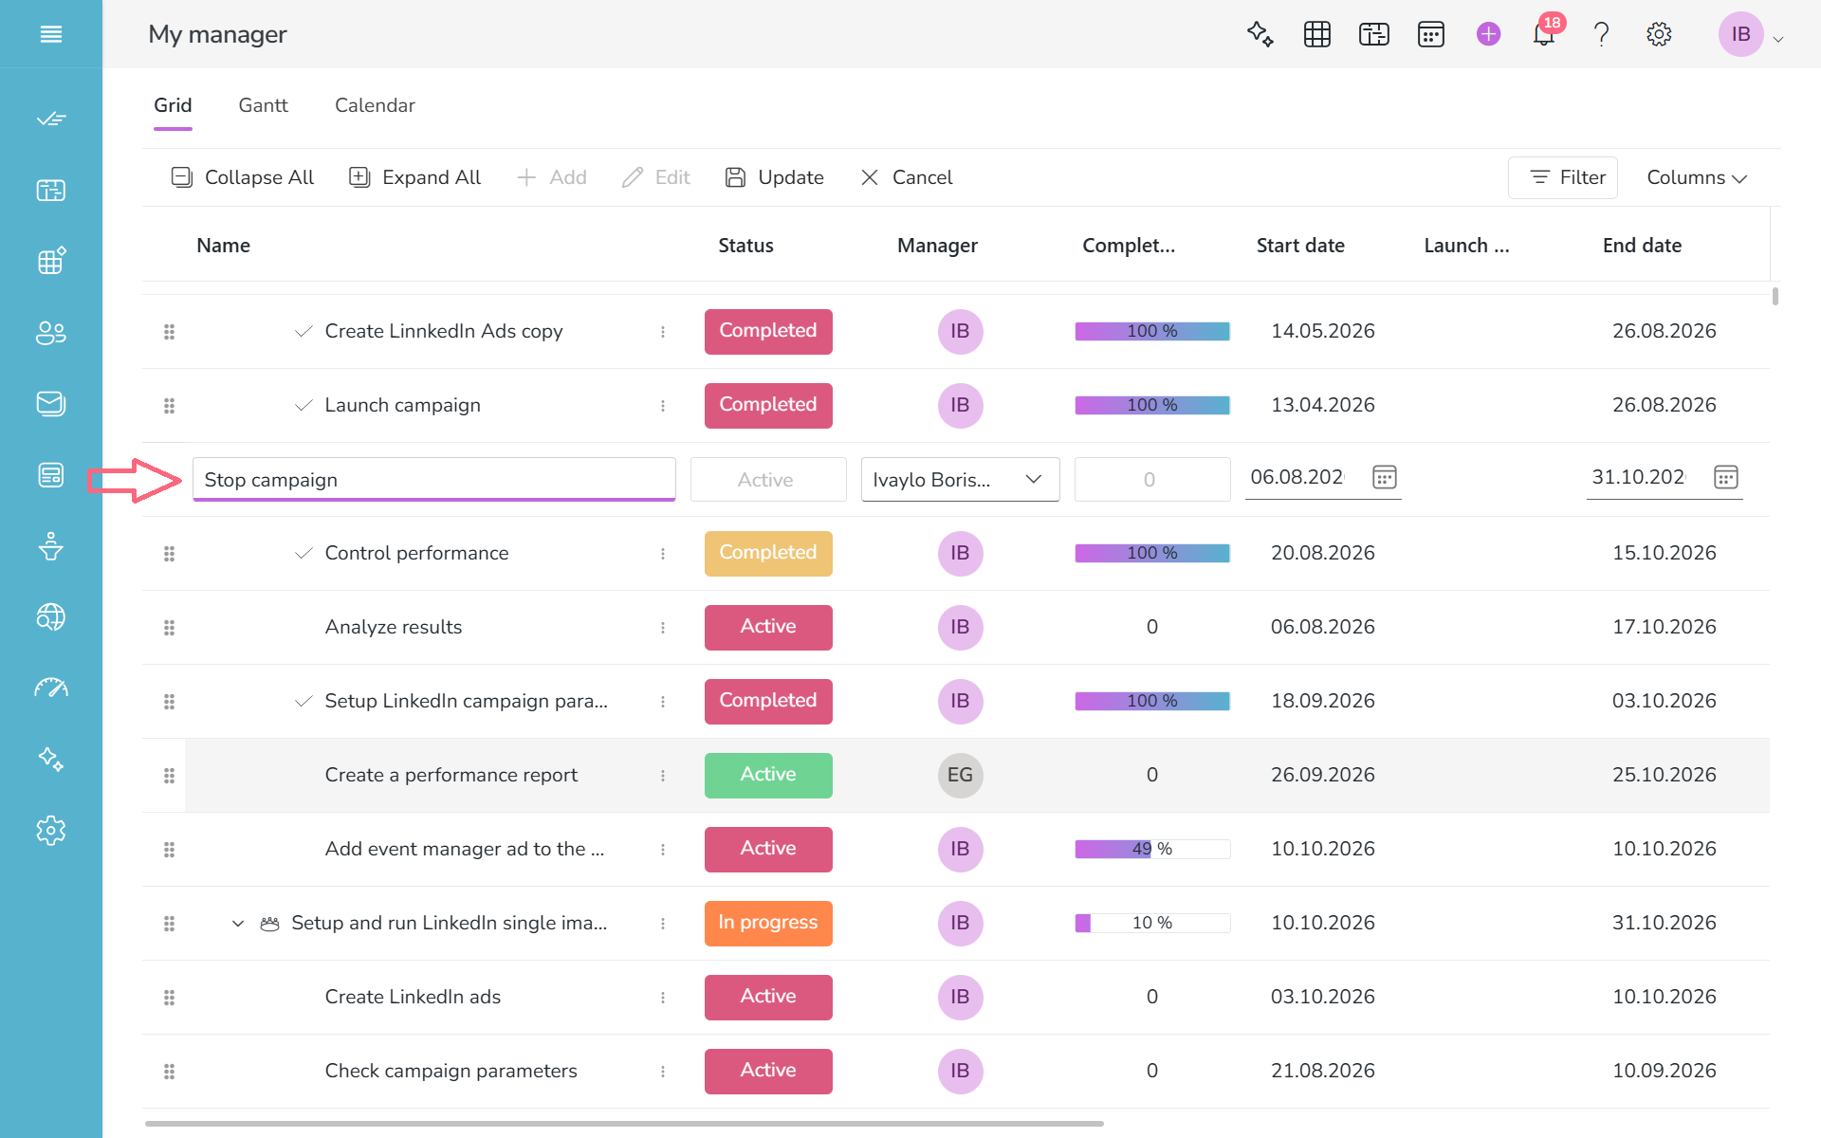Click drag handle of Analyze results row
The height and width of the screenshot is (1138, 1821).
169,628
